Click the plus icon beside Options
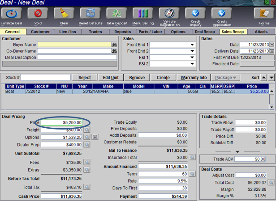The image size is (276, 201). (95, 137)
